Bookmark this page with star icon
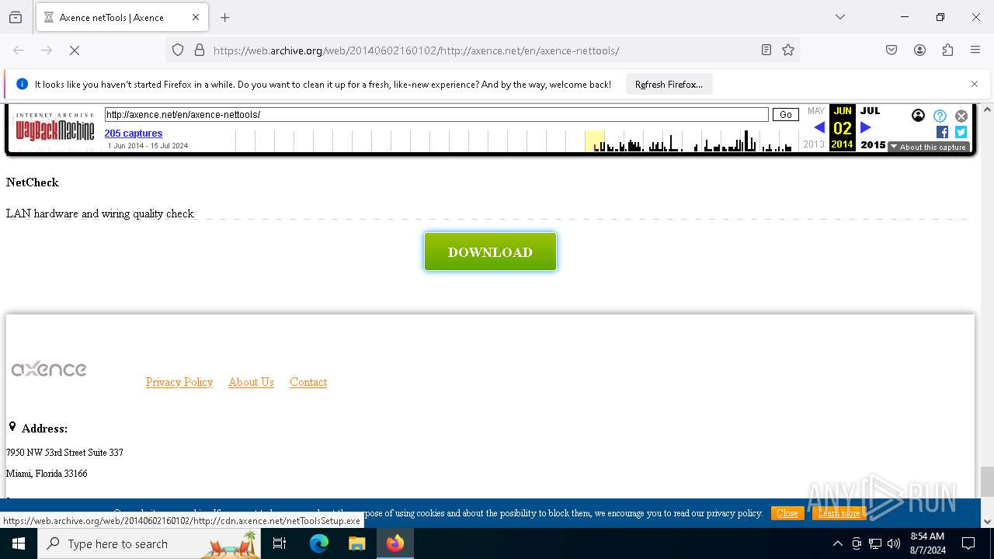The width and height of the screenshot is (994, 559). click(x=788, y=50)
